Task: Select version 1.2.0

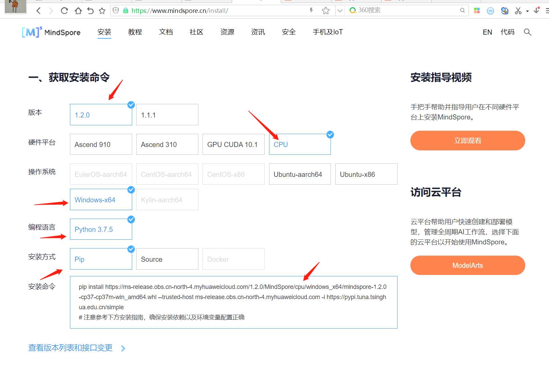Action: (x=101, y=114)
